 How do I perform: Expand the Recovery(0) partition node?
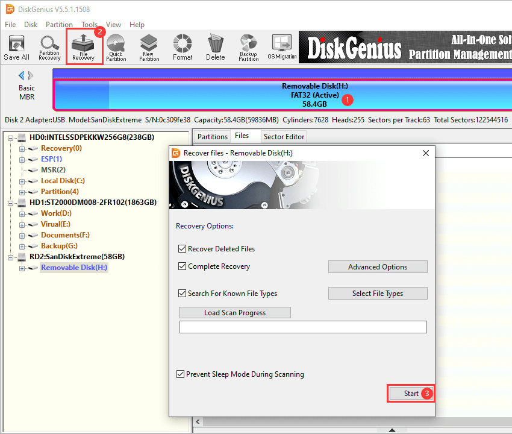coord(22,149)
